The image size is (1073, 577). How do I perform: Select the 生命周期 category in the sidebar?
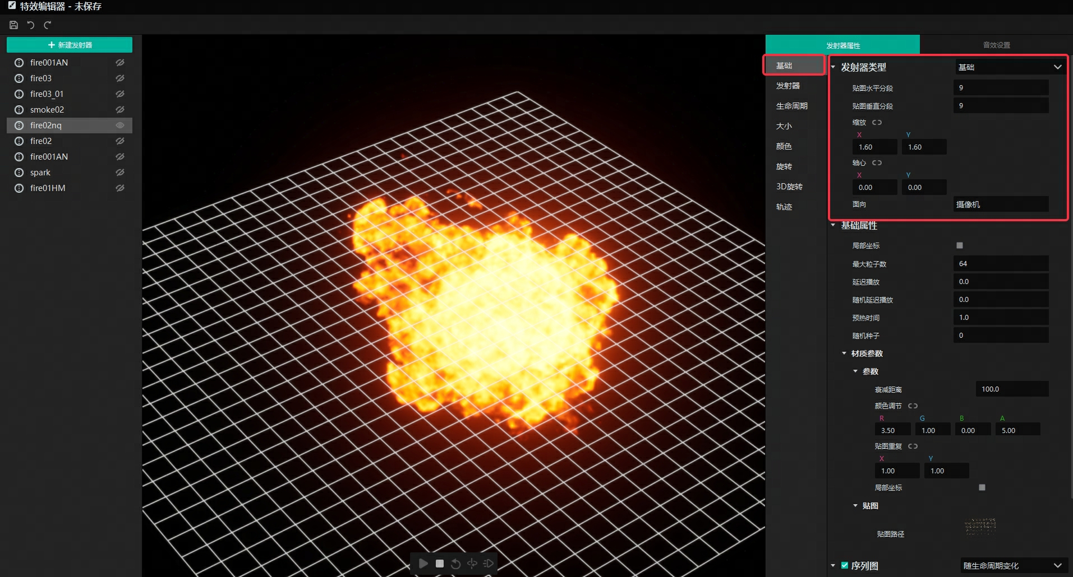(791, 106)
